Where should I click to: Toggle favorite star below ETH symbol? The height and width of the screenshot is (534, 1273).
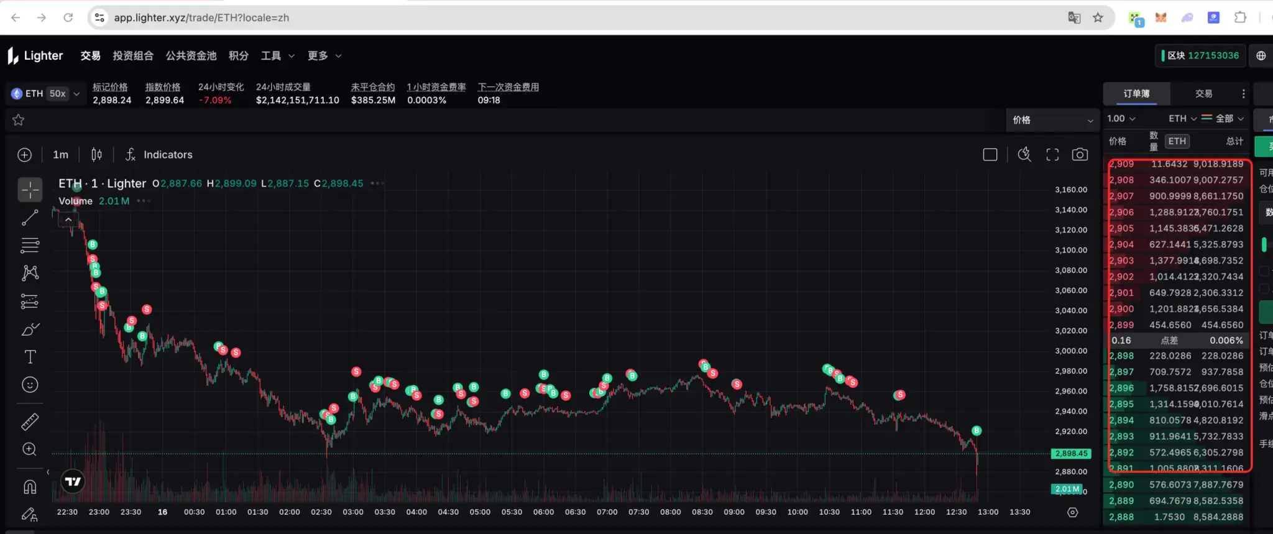pos(19,120)
